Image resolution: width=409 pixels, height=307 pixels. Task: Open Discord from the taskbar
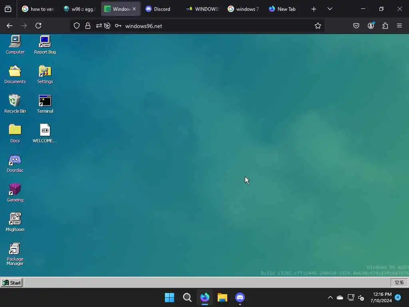click(240, 297)
